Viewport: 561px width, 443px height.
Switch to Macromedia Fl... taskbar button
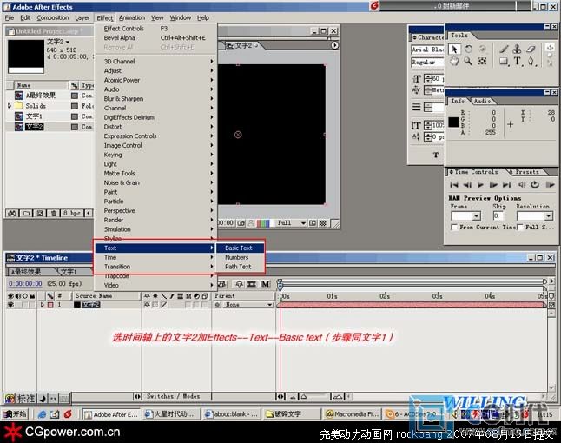(353, 414)
